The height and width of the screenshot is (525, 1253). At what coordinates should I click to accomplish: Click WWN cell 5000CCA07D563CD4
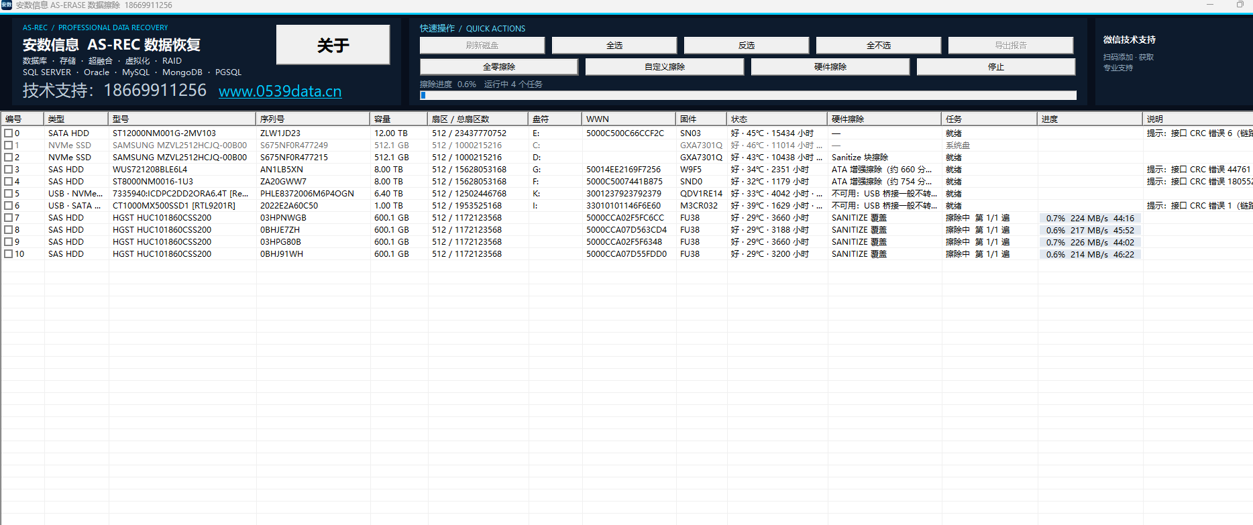tap(626, 230)
